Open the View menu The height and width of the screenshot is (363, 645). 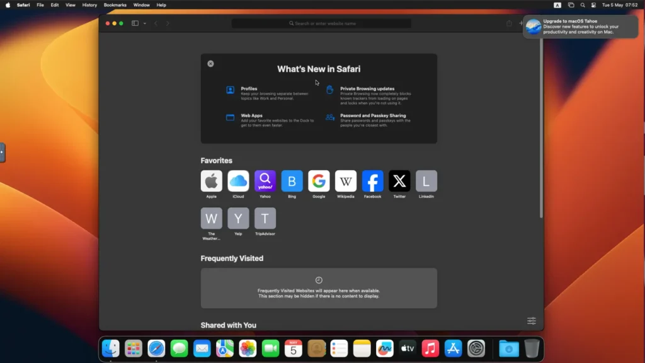tap(71, 5)
